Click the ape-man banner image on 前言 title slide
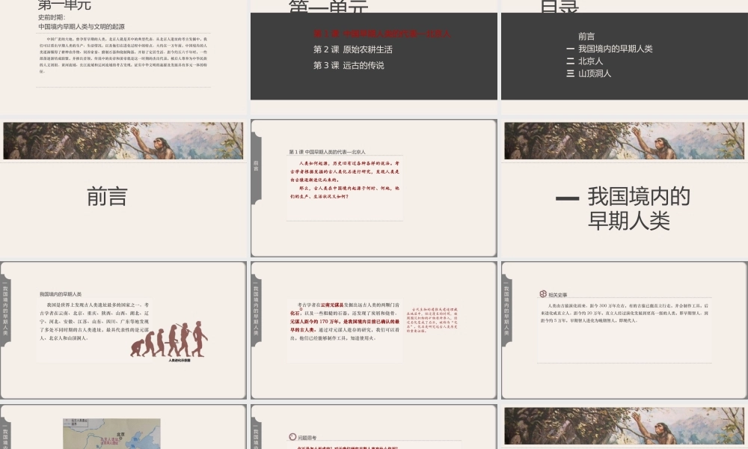This screenshot has height=449, width=748. (123, 141)
